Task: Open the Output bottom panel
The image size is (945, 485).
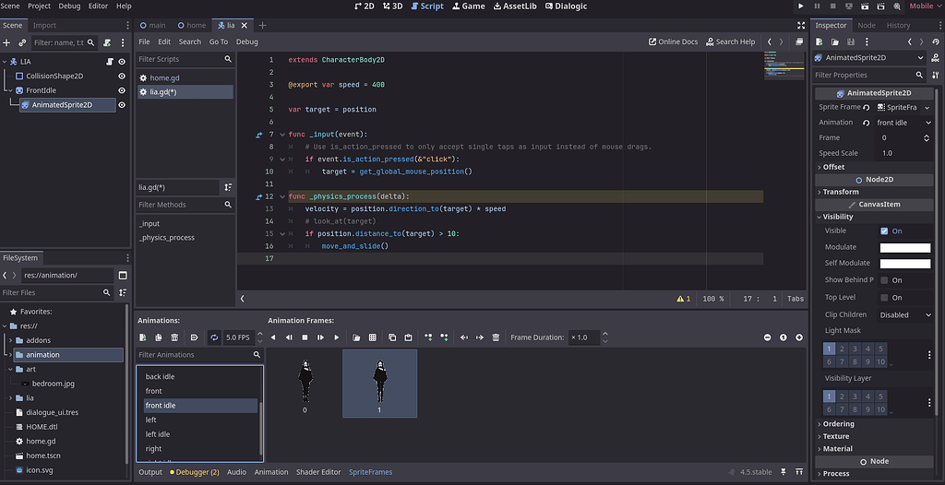Action: pyautogui.click(x=150, y=472)
